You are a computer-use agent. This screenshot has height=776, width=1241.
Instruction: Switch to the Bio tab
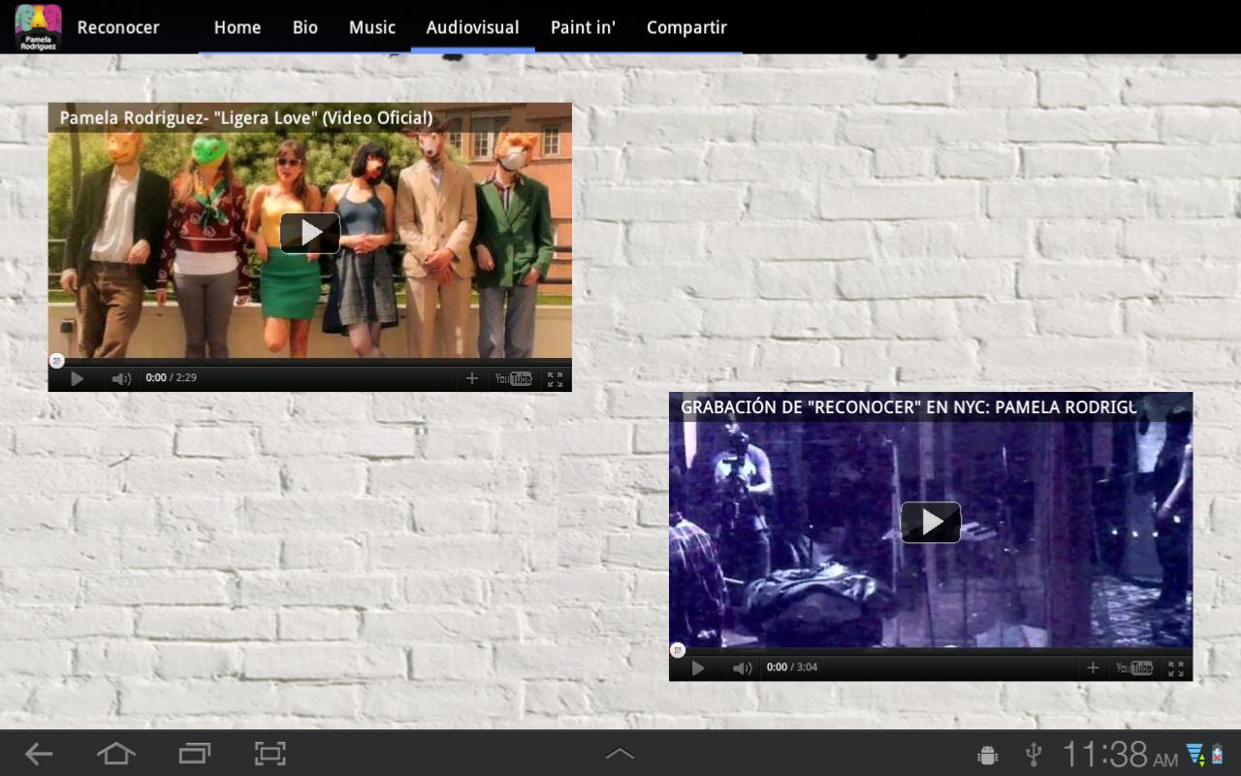[x=305, y=27]
